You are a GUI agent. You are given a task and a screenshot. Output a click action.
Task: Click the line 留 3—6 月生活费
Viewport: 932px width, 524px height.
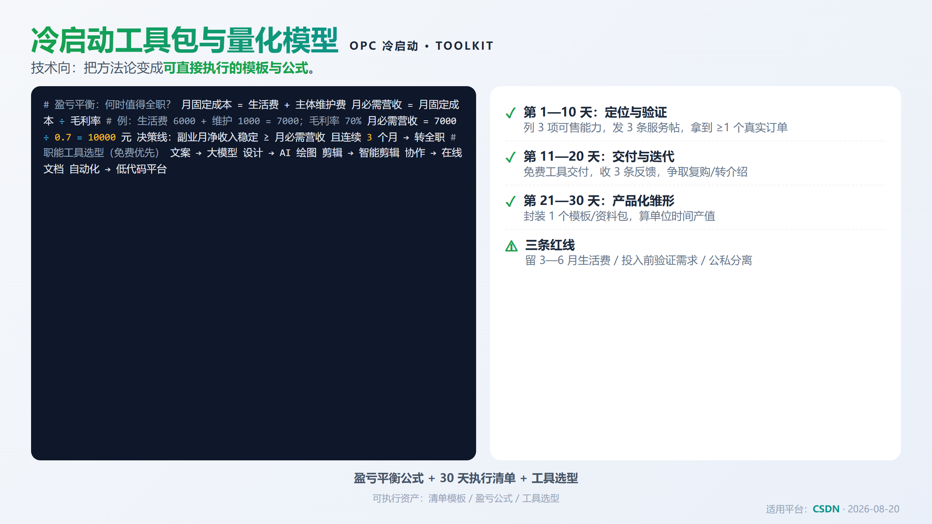[568, 260]
